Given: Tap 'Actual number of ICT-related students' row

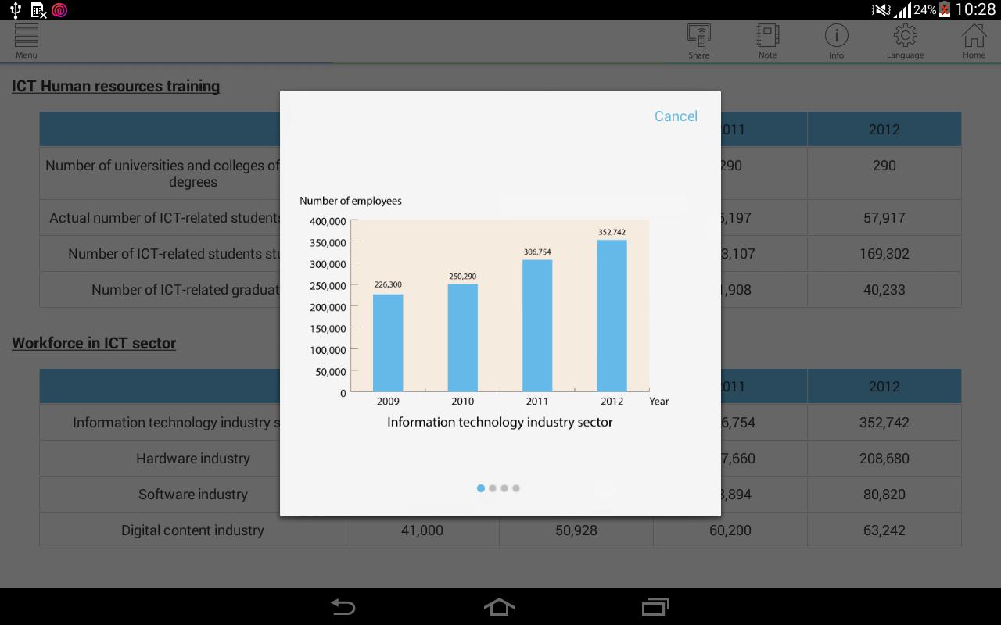Looking at the screenshot, I should coord(165,218).
